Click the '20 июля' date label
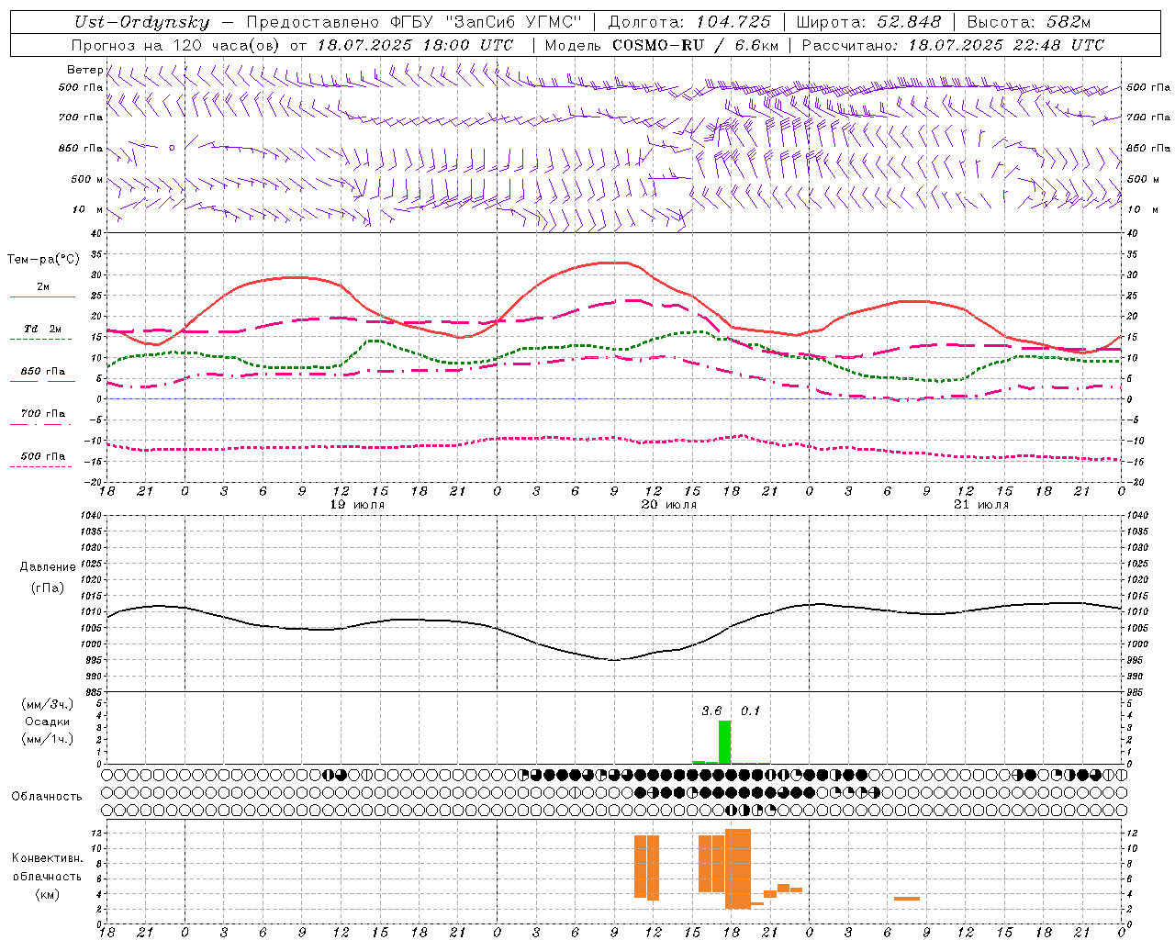Screen dimensions: 1175x940 coord(669,505)
